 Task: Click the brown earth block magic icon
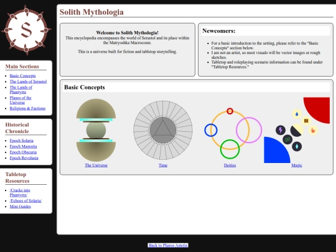(x=306, y=121)
